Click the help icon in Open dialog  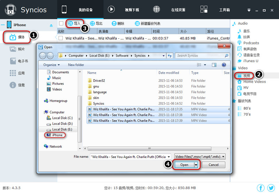224,65
